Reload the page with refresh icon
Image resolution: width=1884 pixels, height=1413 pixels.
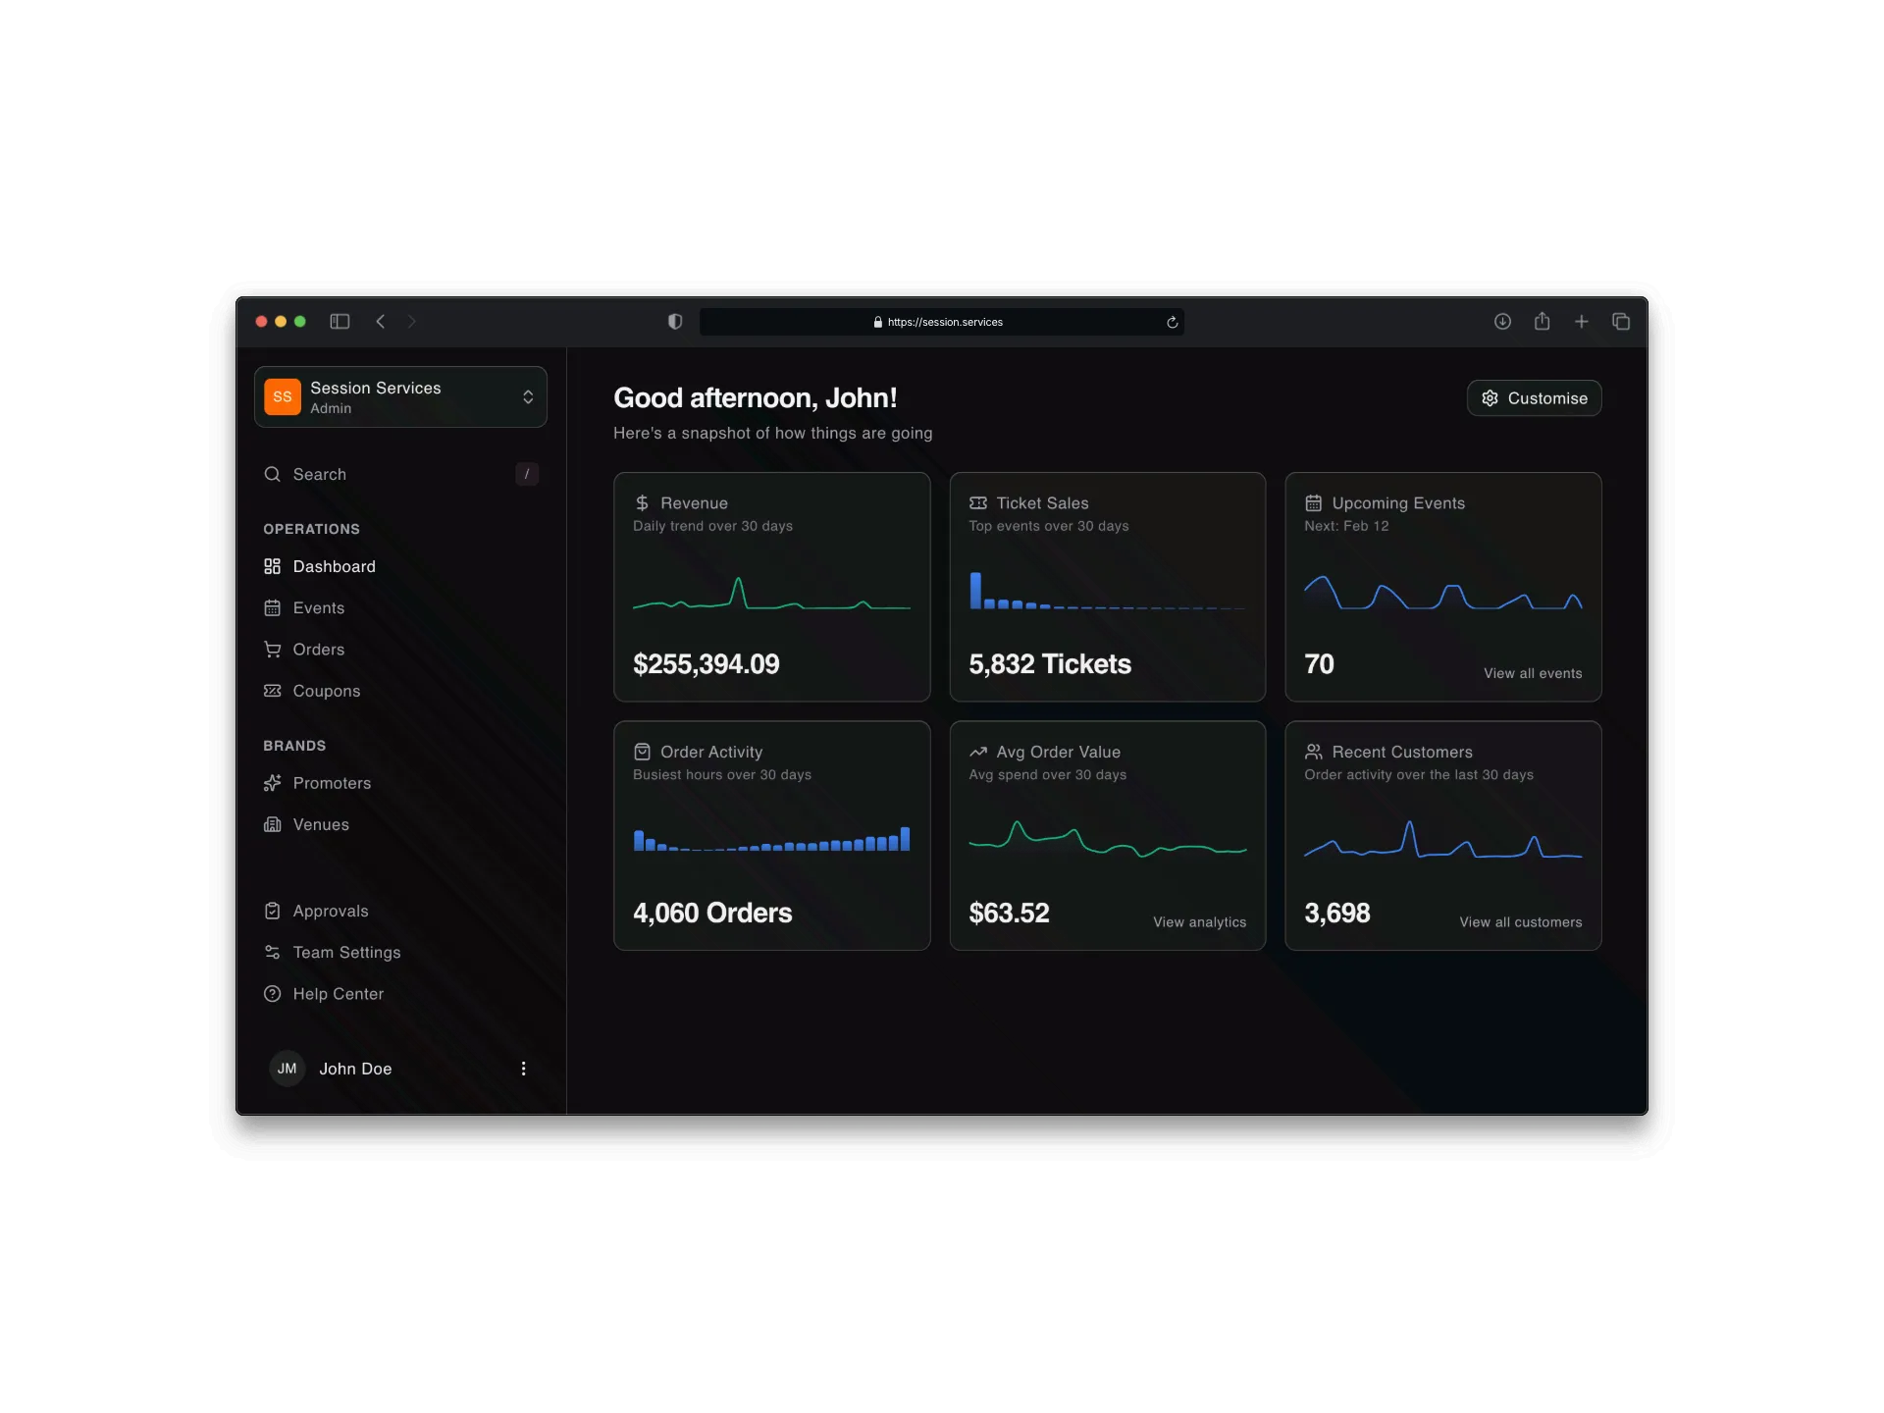point(1172,322)
